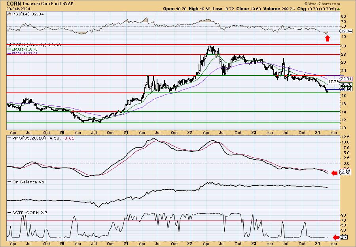This screenshot has width=356, height=247.
Task: Click the 30 label on price axis
Action: (343, 46)
